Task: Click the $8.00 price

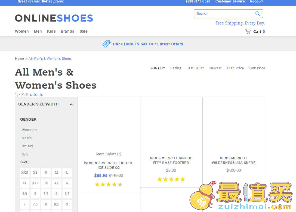Action: pyautogui.click(x=171, y=170)
